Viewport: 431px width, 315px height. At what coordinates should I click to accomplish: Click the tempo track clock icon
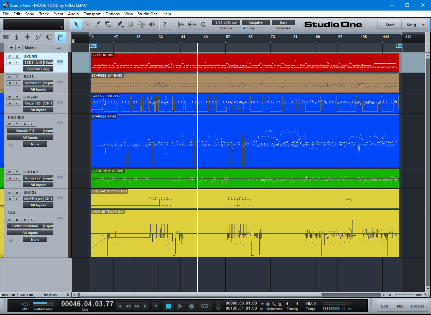point(50,37)
